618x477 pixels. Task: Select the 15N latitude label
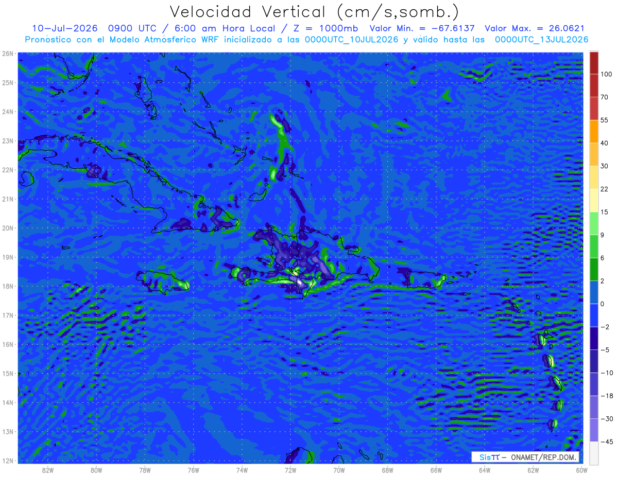pos(8,373)
